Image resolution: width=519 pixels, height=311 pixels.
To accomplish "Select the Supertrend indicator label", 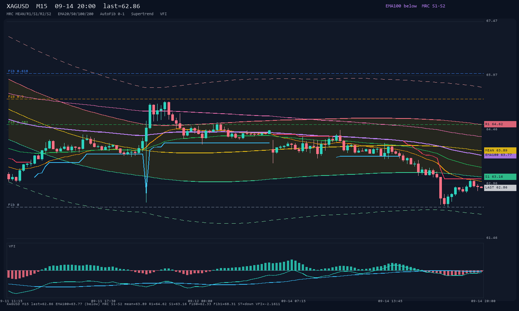I will pyautogui.click(x=142, y=14).
